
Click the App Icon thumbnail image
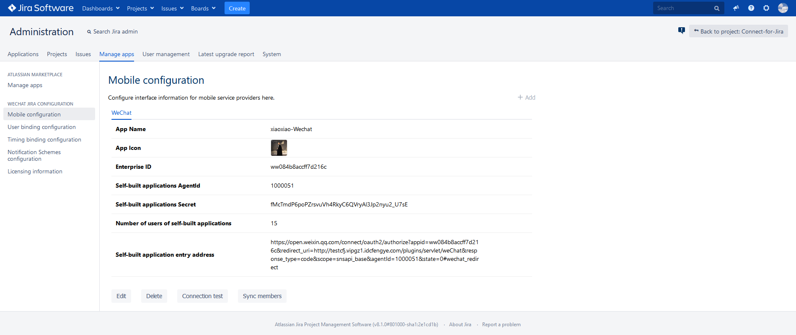coord(279,148)
